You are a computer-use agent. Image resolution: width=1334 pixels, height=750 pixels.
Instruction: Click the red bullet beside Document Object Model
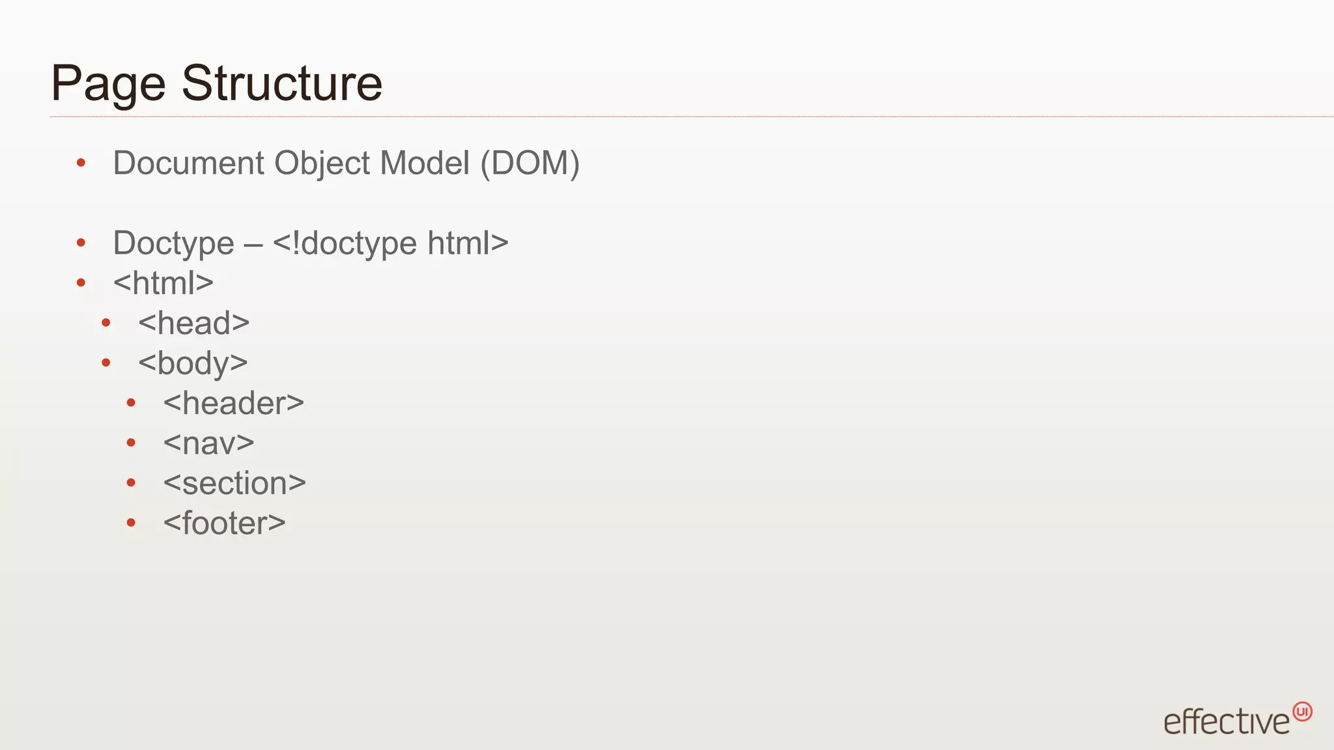pyautogui.click(x=81, y=163)
